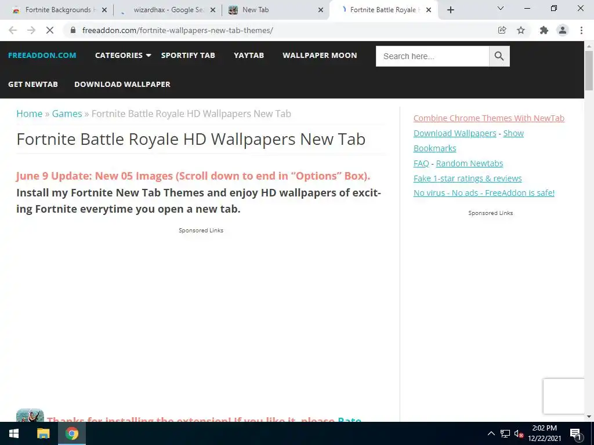Click the page's vertical scrollbar thumb
The image size is (594, 445).
coord(589,70)
